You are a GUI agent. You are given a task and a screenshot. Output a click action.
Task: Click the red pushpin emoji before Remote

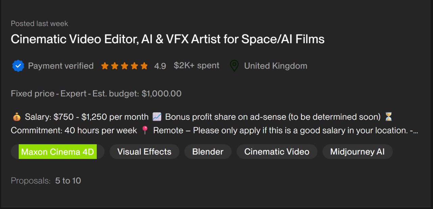coord(145,131)
